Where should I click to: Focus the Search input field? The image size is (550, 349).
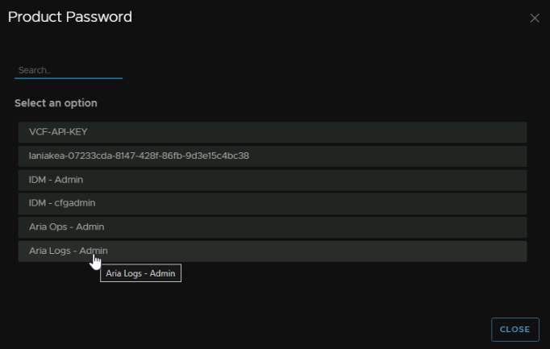click(x=69, y=70)
